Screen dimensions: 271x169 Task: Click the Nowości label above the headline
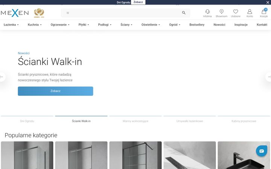tap(24, 53)
